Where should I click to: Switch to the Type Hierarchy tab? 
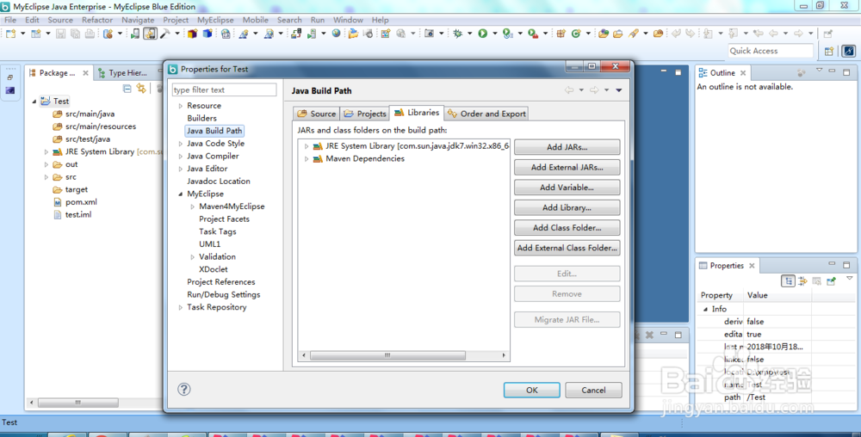123,73
